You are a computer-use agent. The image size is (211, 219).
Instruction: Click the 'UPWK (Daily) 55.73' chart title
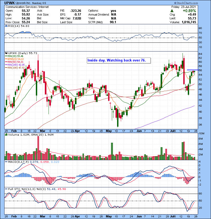pyautogui.click(x=23, y=53)
